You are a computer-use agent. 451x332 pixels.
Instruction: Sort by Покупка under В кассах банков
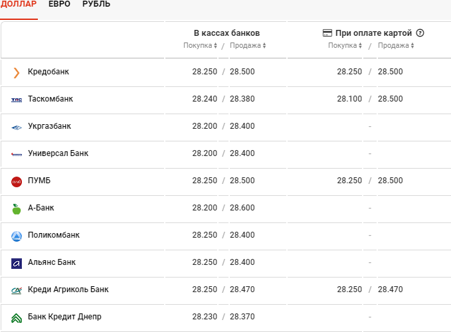coord(200,45)
